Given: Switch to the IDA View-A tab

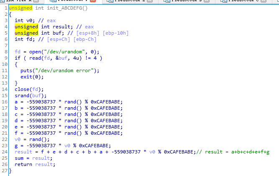Looking at the screenshot, I should (19, 1).
